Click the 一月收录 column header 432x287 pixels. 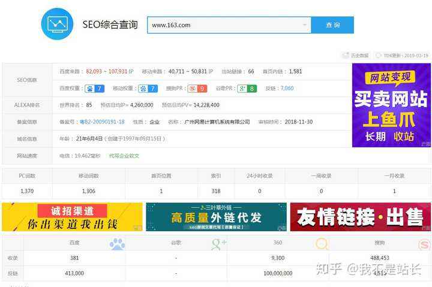click(394, 176)
